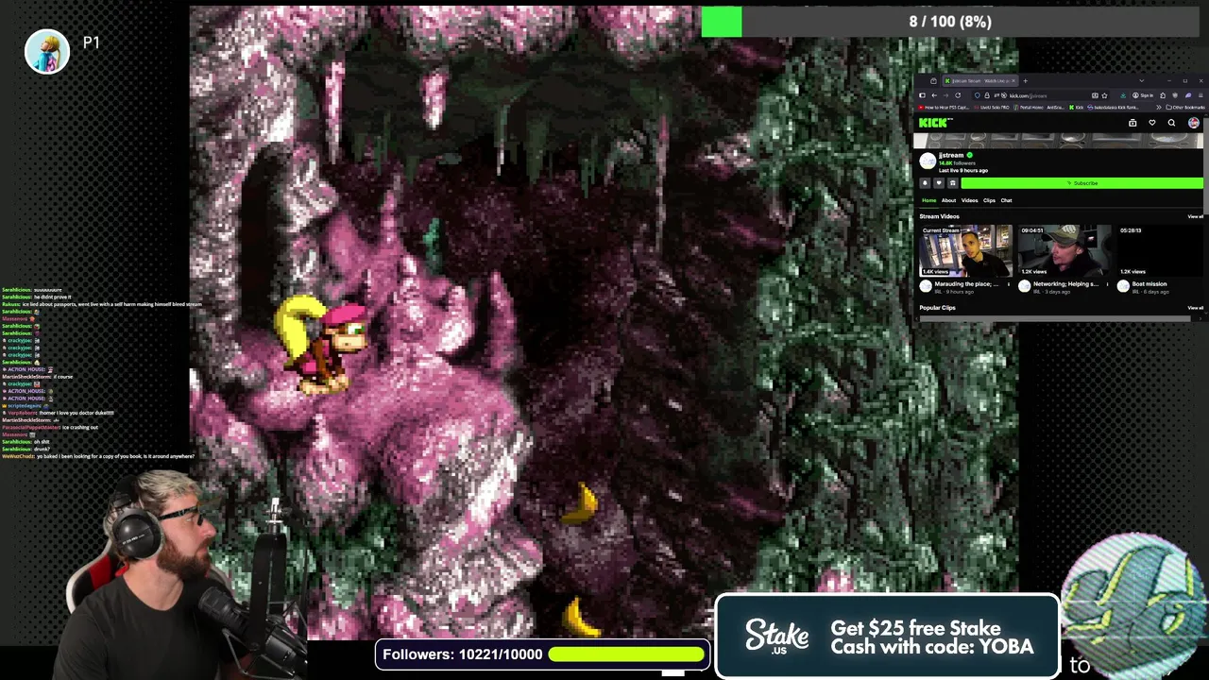This screenshot has width=1209, height=680.
Task: Switch to the Clips tab on channel
Action: (x=989, y=200)
